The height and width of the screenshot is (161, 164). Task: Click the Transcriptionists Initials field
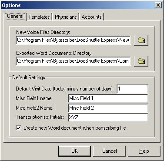tap(108, 117)
